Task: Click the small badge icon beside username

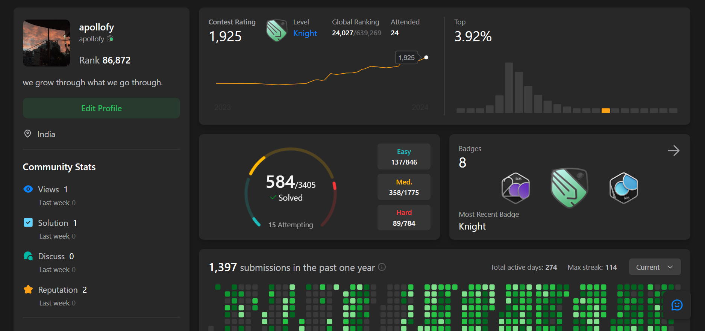Action: click(x=110, y=39)
